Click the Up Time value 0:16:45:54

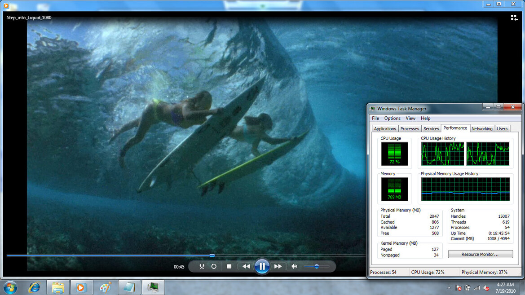coord(499,233)
